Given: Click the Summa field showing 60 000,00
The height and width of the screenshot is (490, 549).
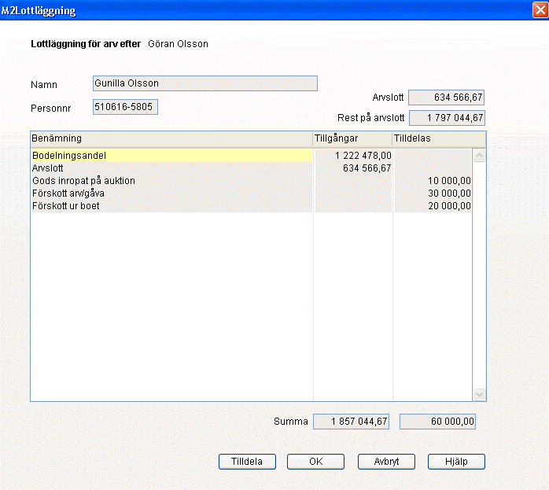Looking at the screenshot, I should coord(437,422).
